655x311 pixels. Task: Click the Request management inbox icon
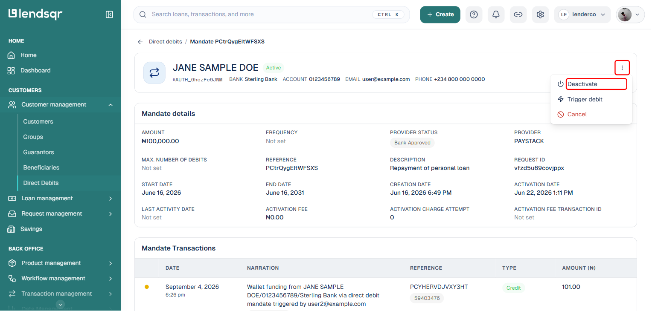coord(12,213)
